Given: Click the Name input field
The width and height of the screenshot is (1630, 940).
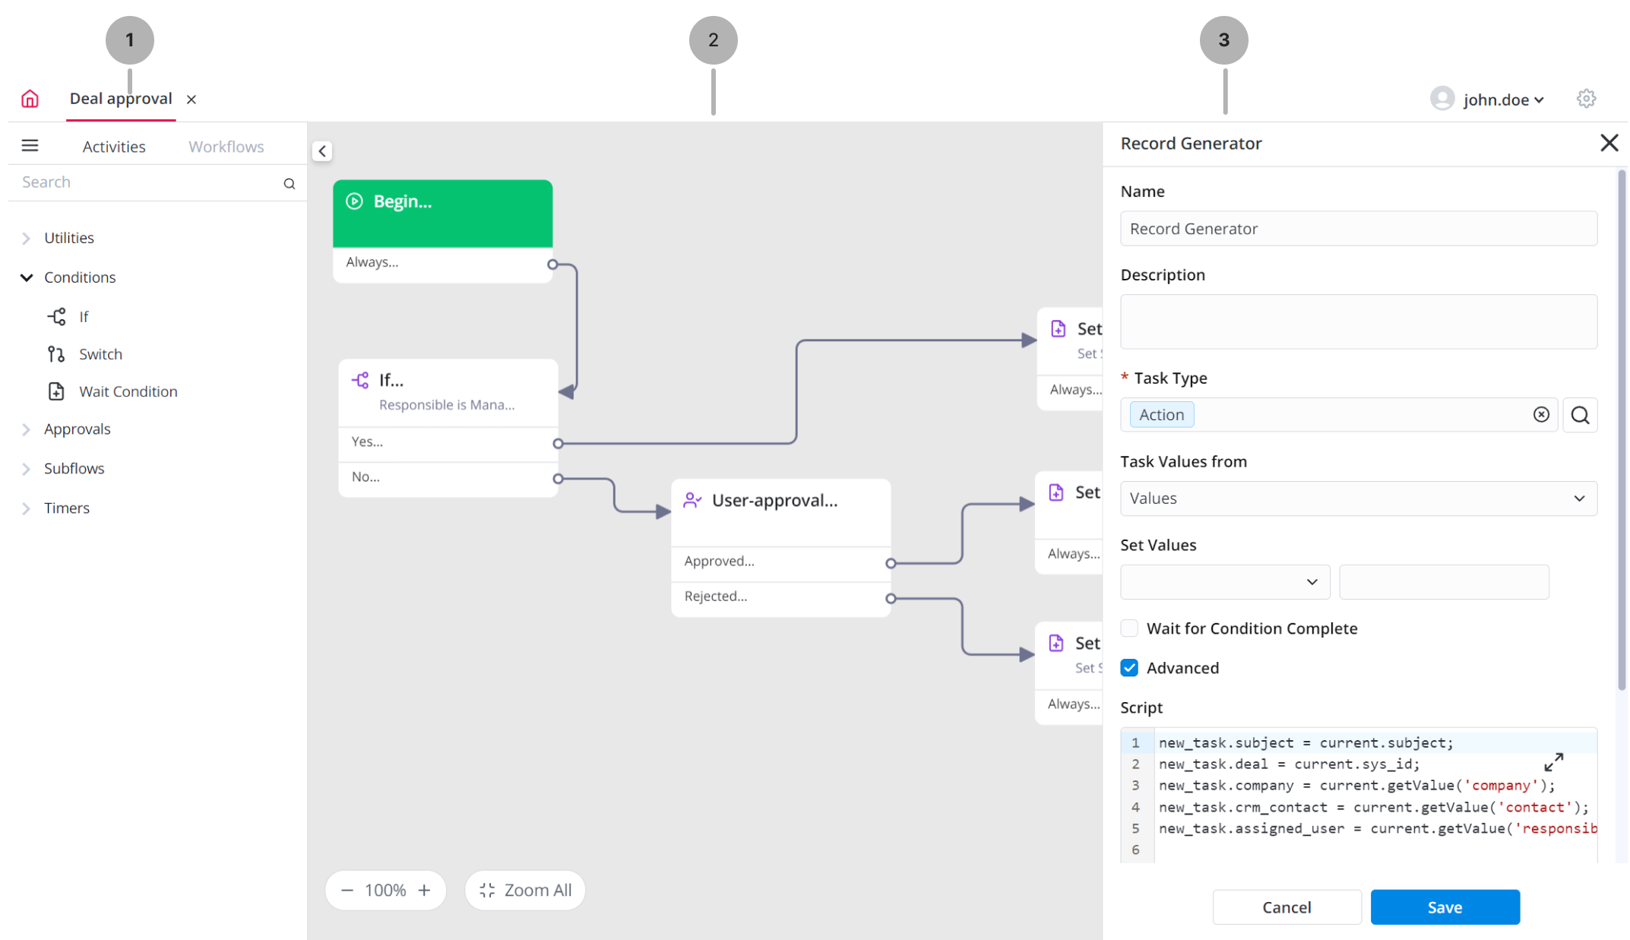Looking at the screenshot, I should point(1359,229).
